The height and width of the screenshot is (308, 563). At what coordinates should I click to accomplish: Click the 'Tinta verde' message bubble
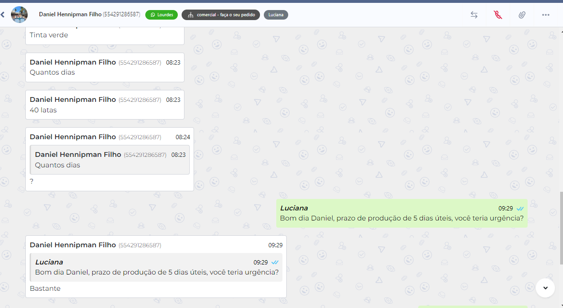(x=104, y=35)
